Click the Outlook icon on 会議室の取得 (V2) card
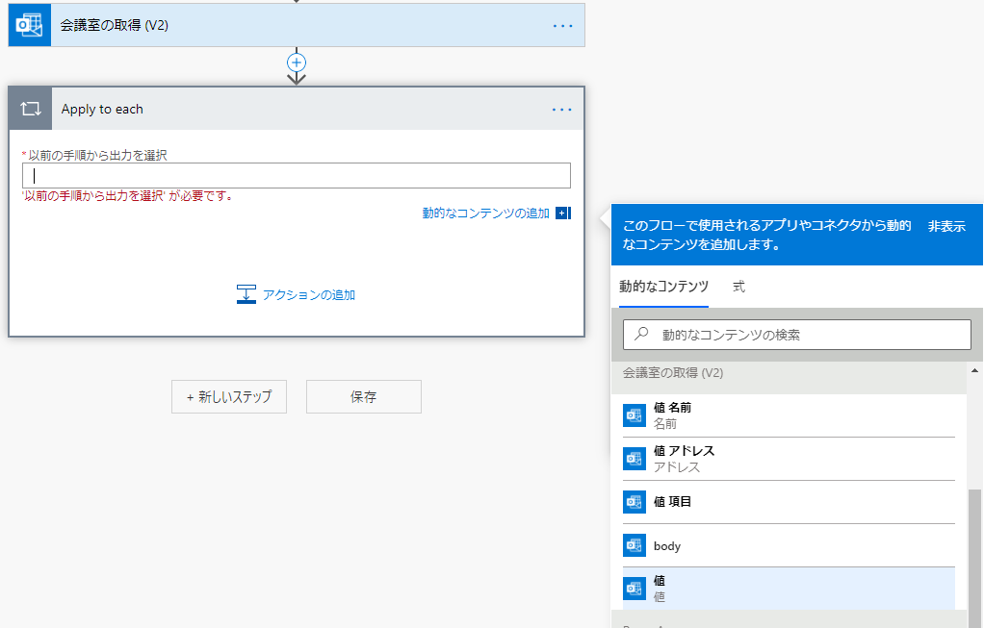The height and width of the screenshot is (628, 984). point(28,24)
